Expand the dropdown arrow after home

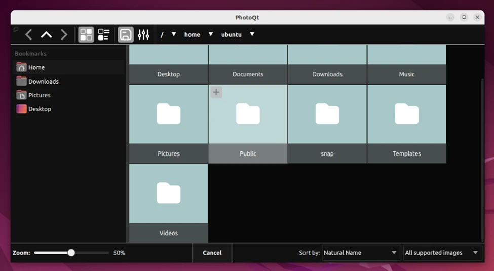[210, 34]
